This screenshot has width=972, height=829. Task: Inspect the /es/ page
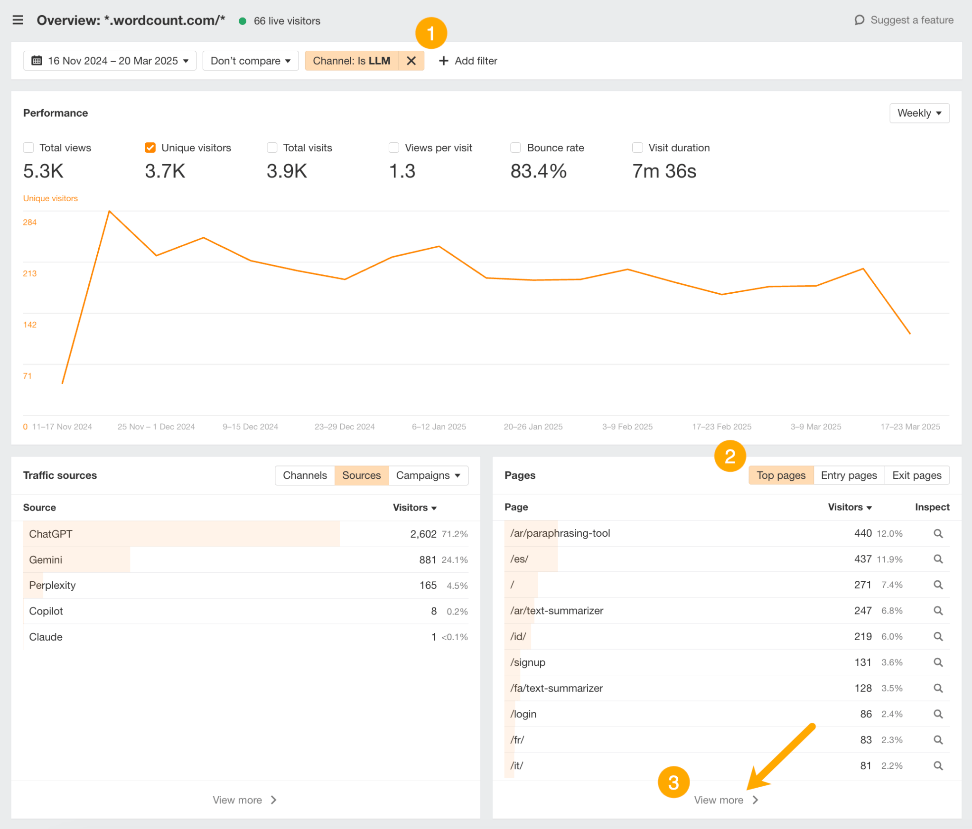point(938,559)
